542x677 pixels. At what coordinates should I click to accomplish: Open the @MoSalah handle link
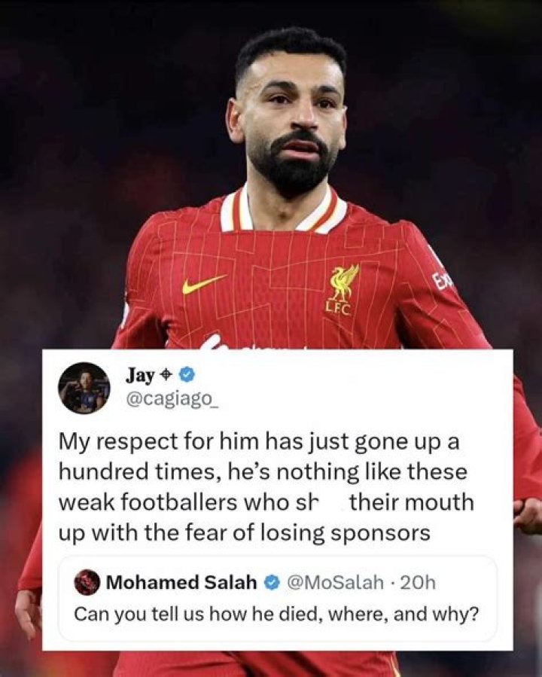[x=335, y=582]
